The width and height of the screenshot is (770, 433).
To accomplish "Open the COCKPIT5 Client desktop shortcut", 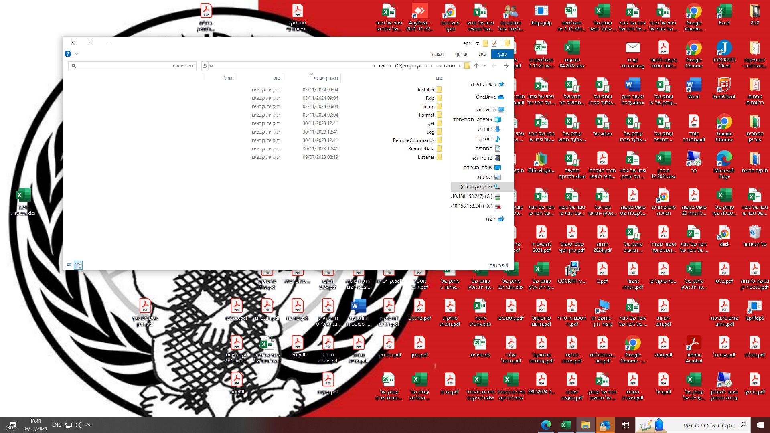I will [724, 54].
